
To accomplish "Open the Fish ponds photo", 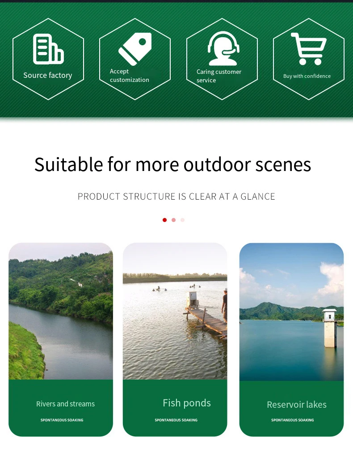I will click(x=175, y=311).
